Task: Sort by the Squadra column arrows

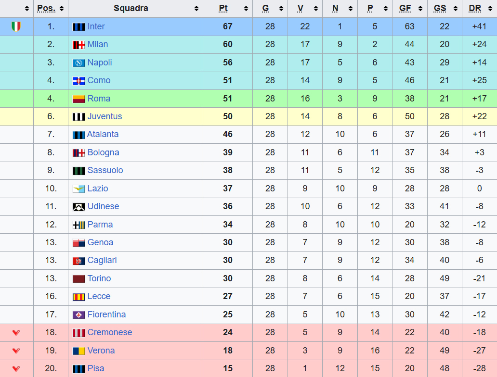Action: point(196,9)
